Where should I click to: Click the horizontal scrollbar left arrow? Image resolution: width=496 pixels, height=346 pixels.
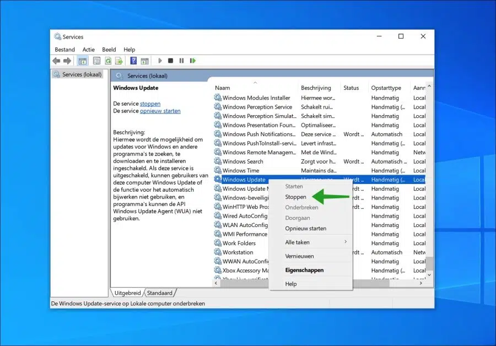[x=216, y=283]
